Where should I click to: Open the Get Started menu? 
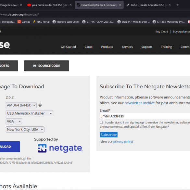pos(68,47)
